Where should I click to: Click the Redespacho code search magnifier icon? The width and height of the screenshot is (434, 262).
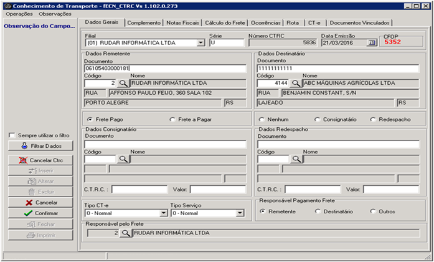pyautogui.click(x=296, y=159)
